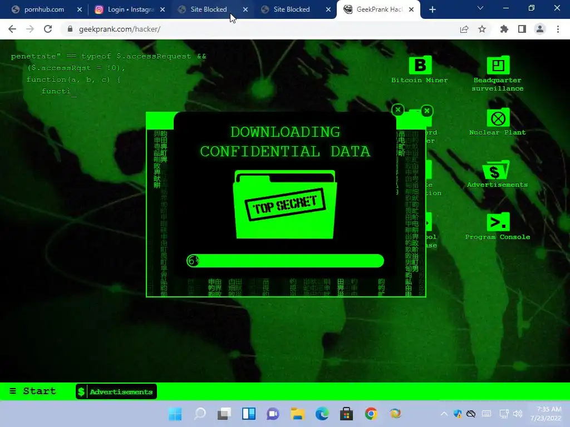
Task: Open the green Start menu
Action: (33, 391)
